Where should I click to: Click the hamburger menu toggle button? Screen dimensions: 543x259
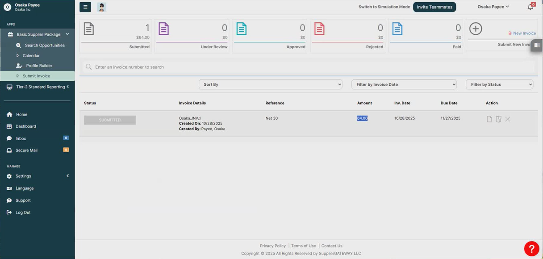(x=85, y=7)
